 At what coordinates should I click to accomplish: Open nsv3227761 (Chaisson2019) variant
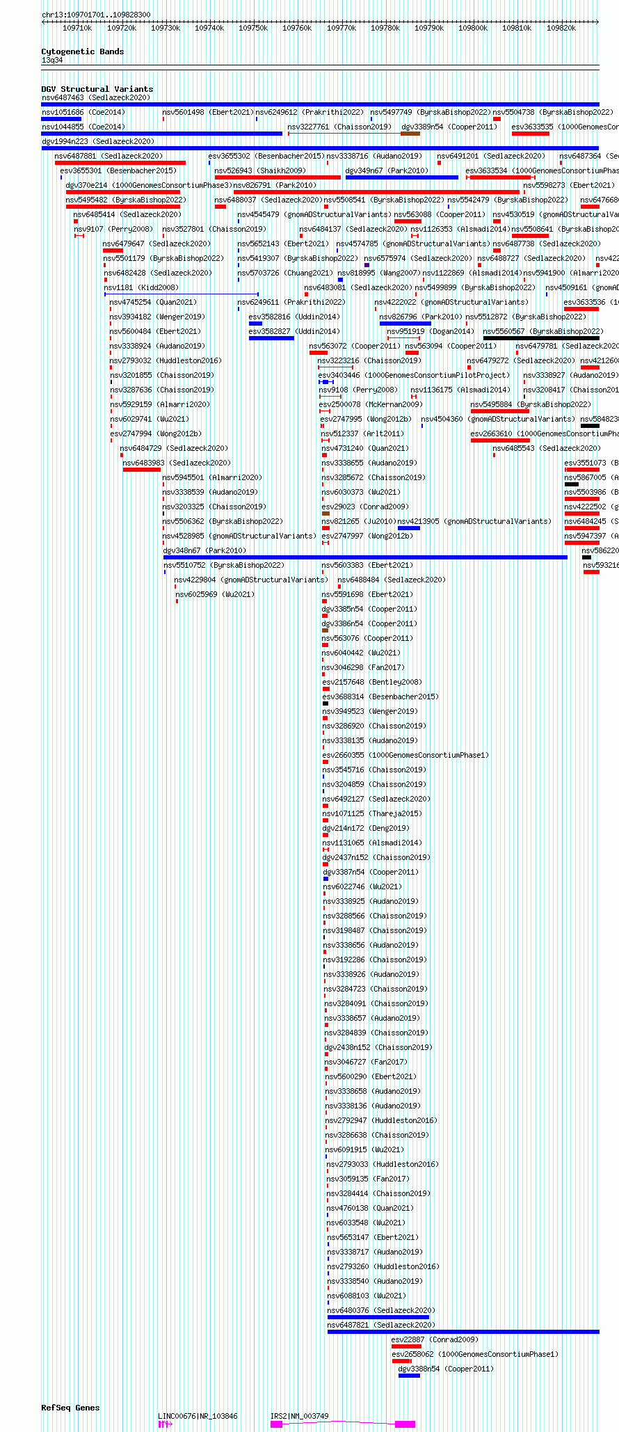tap(339, 127)
